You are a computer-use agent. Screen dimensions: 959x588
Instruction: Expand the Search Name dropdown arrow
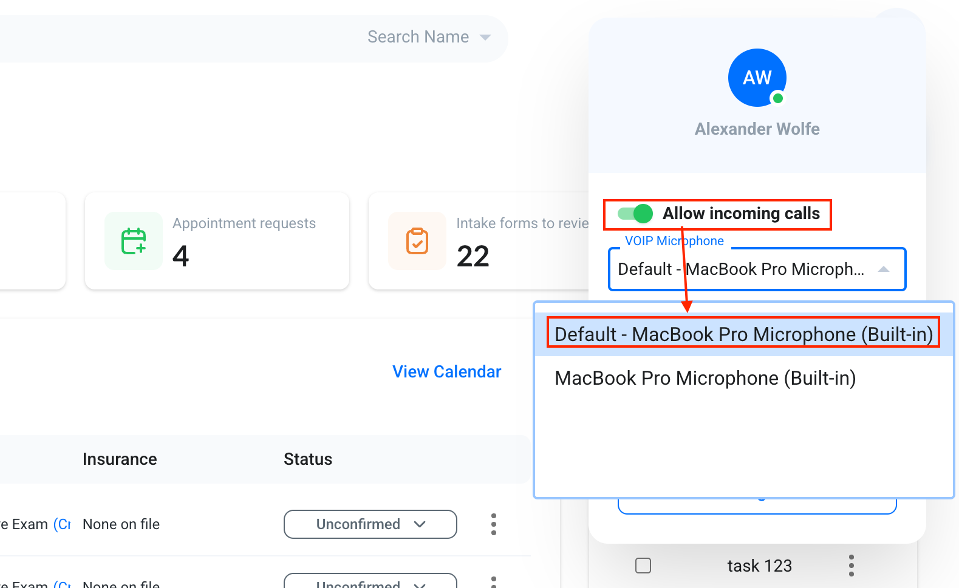tap(485, 37)
